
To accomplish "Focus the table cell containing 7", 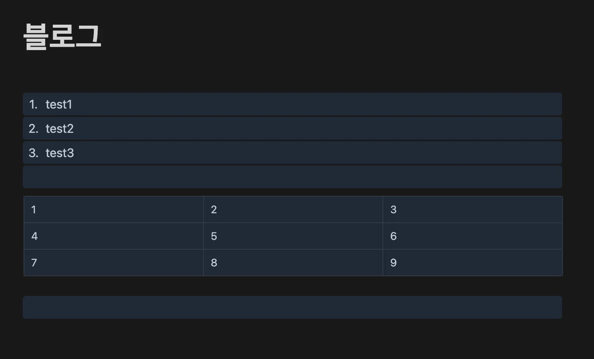I will coord(114,263).
